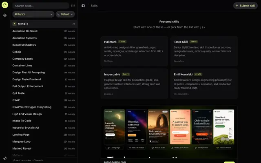Click the '199 installs' count text

coord(69,31)
